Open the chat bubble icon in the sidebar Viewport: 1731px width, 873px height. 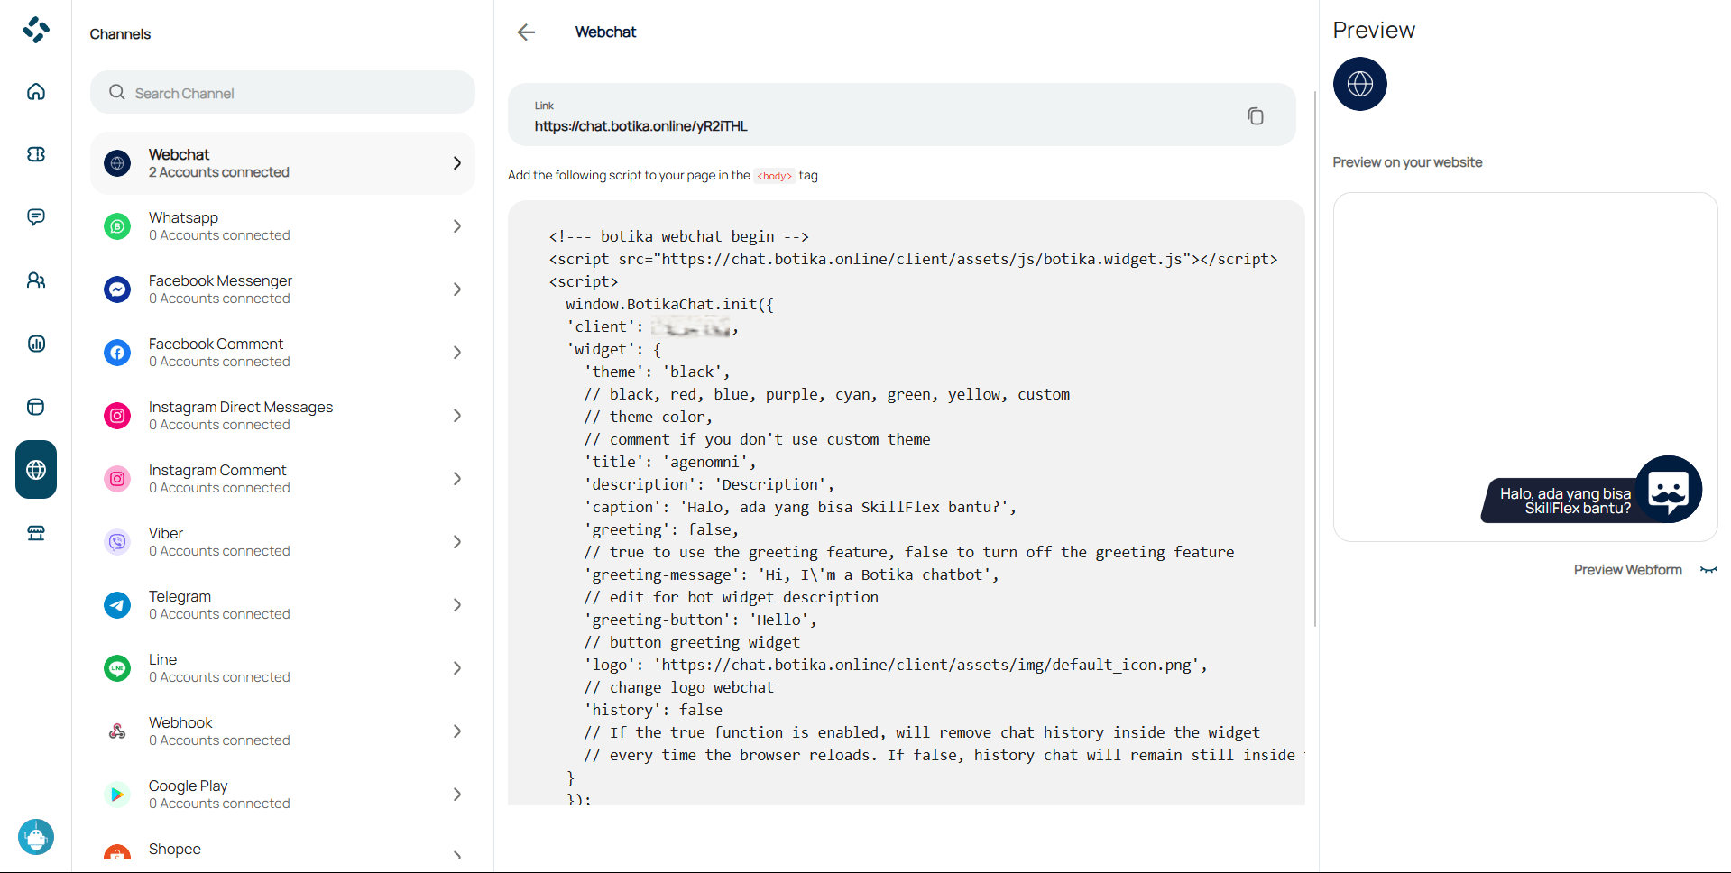pyautogui.click(x=36, y=217)
